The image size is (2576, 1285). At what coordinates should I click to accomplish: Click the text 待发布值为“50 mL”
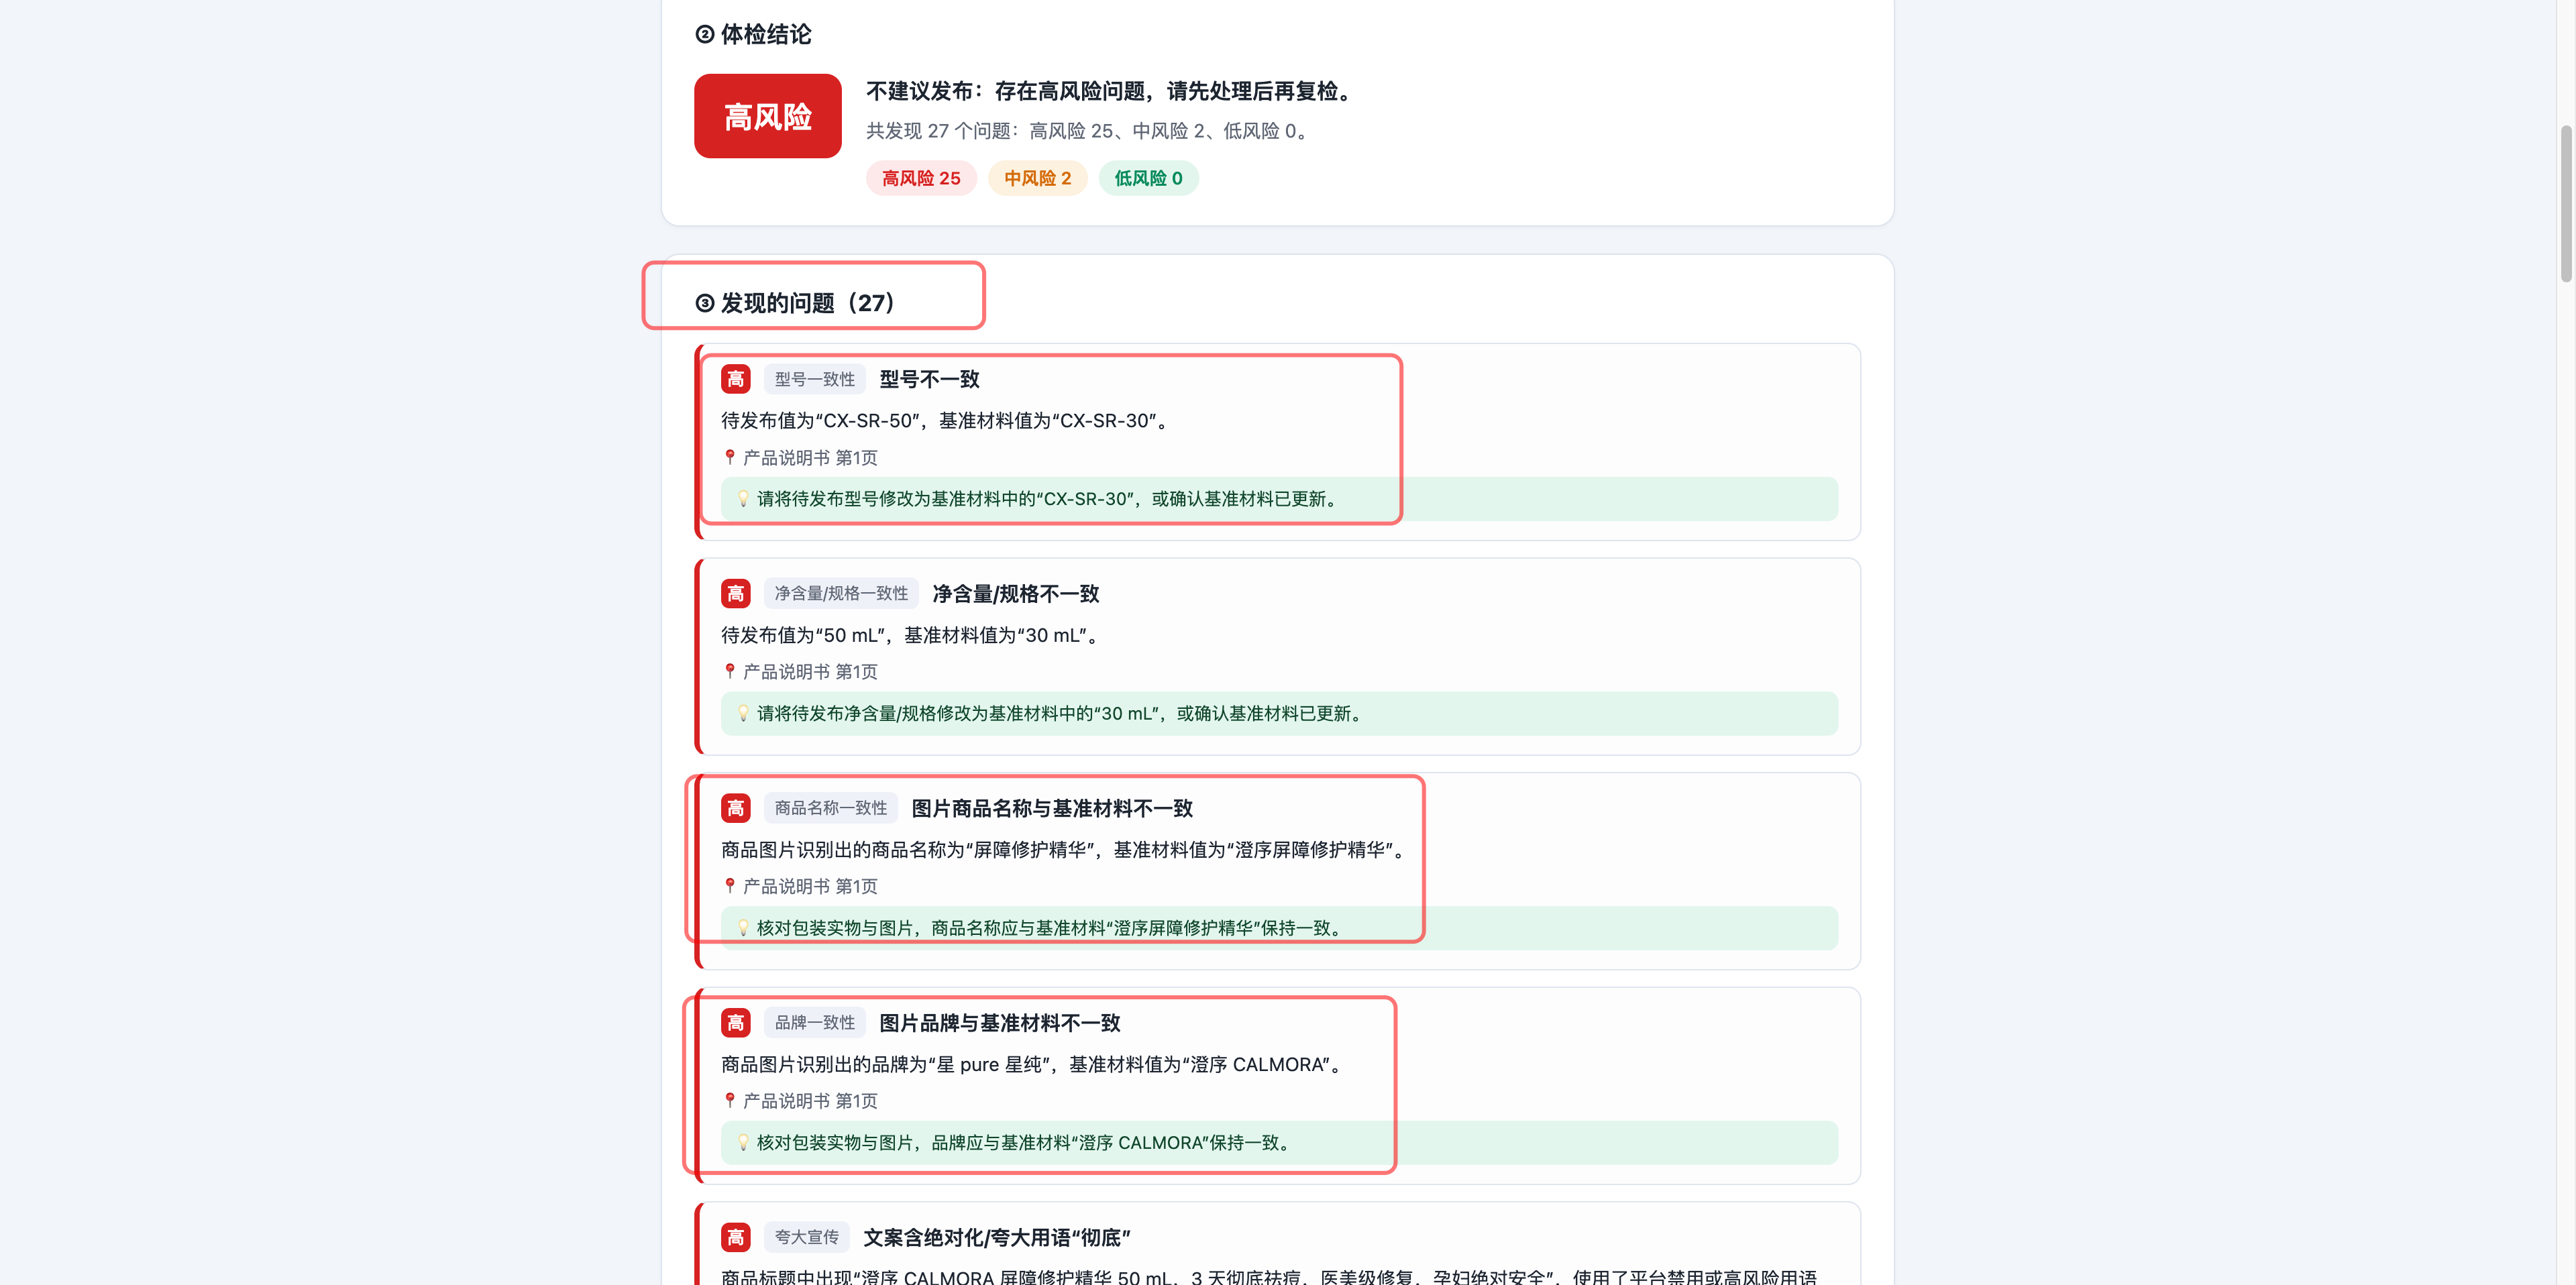click(x=803, y=635)
